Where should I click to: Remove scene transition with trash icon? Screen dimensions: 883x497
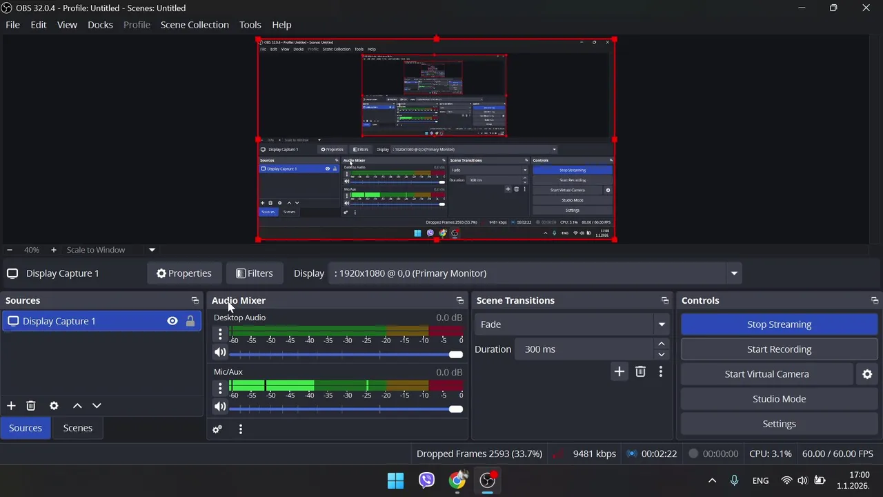tap(640, 372)
